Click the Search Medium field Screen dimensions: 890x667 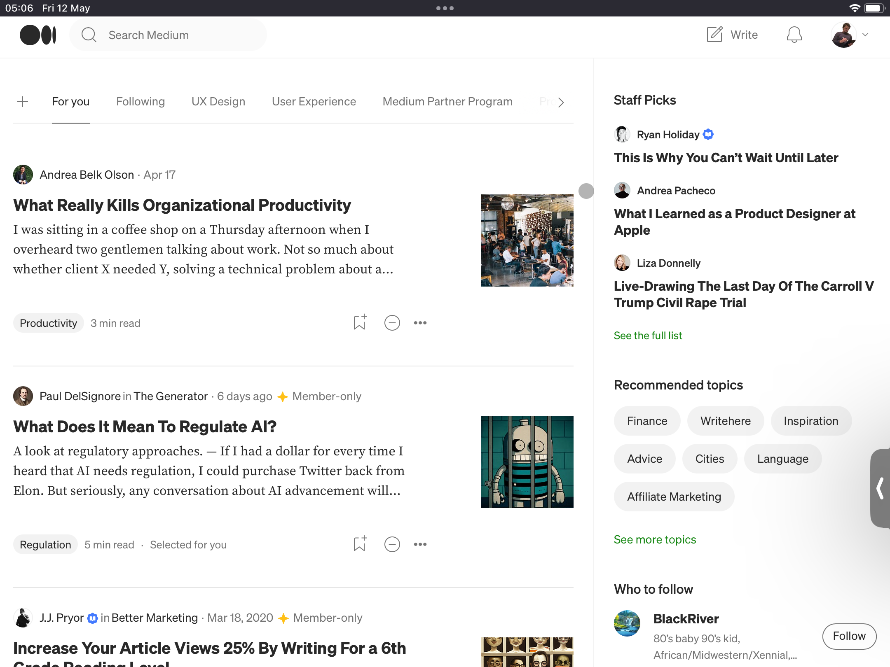tap(168, 35)
